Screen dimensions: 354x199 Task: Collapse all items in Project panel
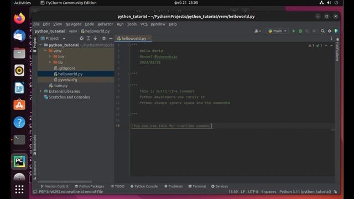(x=95, y=39)
